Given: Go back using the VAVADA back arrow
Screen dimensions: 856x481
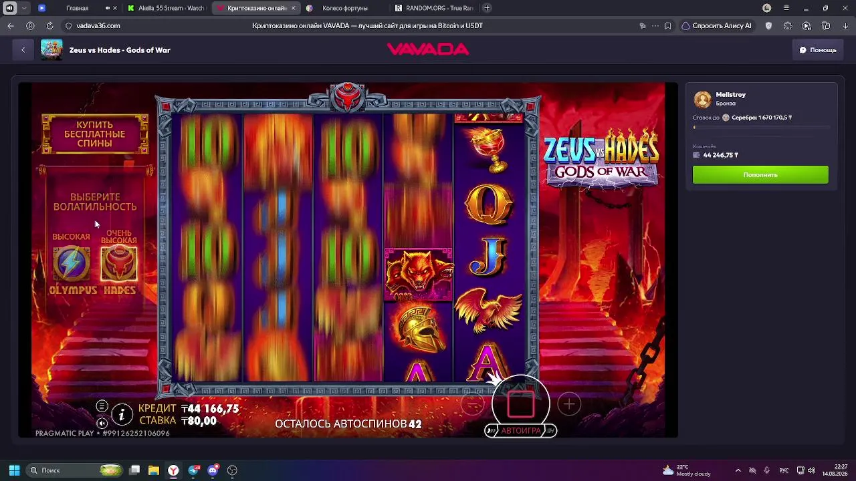Looking at the screenshot, I should [23, 49].
